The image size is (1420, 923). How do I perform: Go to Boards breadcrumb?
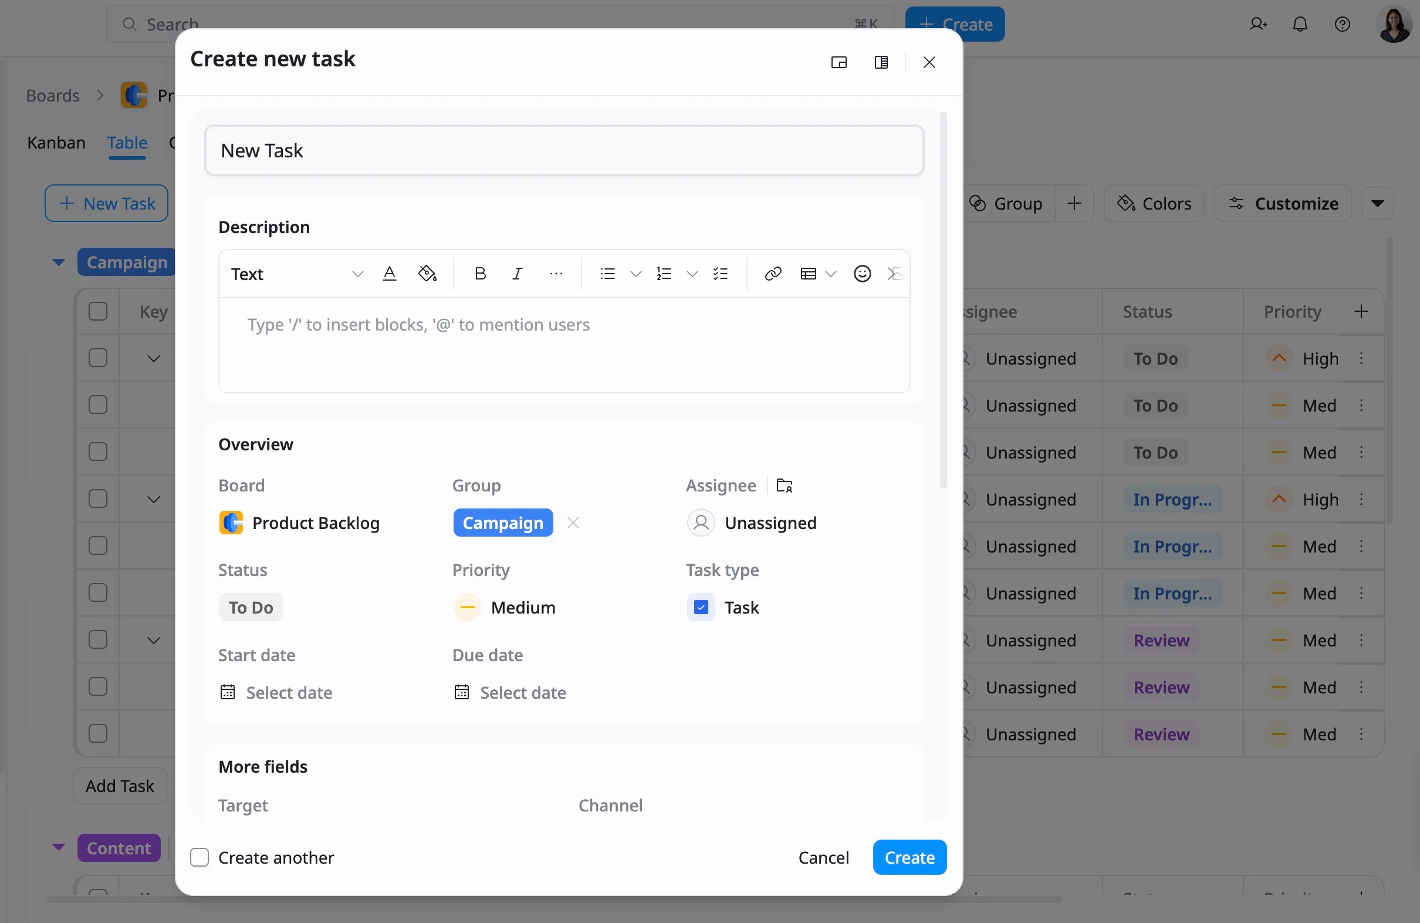point(52,96)
